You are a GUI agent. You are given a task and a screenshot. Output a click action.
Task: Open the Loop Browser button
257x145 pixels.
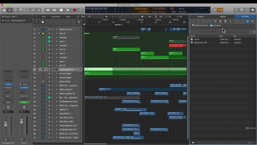click(x=247, y=10)
